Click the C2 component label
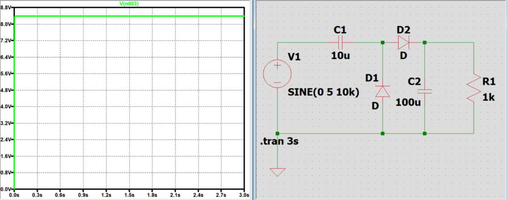 pos(414,81)
